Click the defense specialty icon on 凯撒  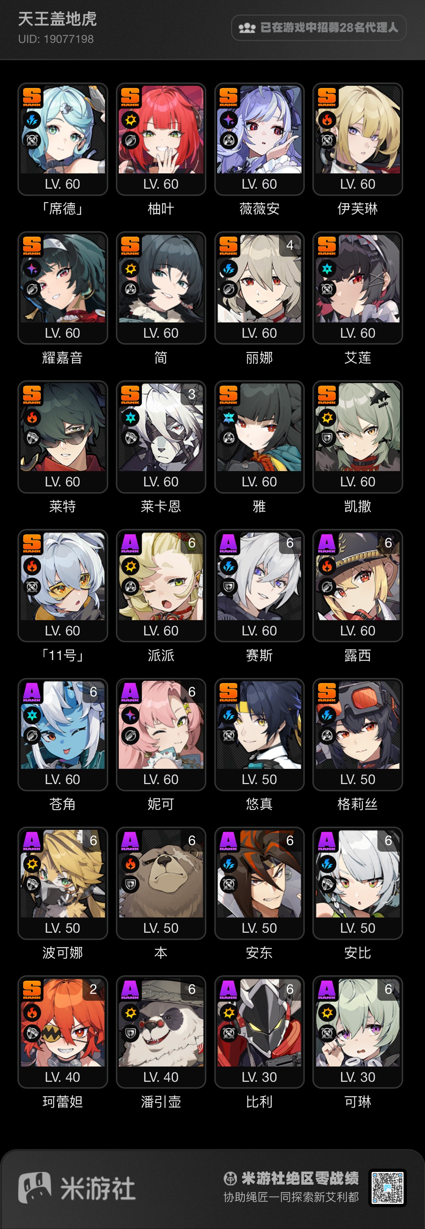coord(327,438)
